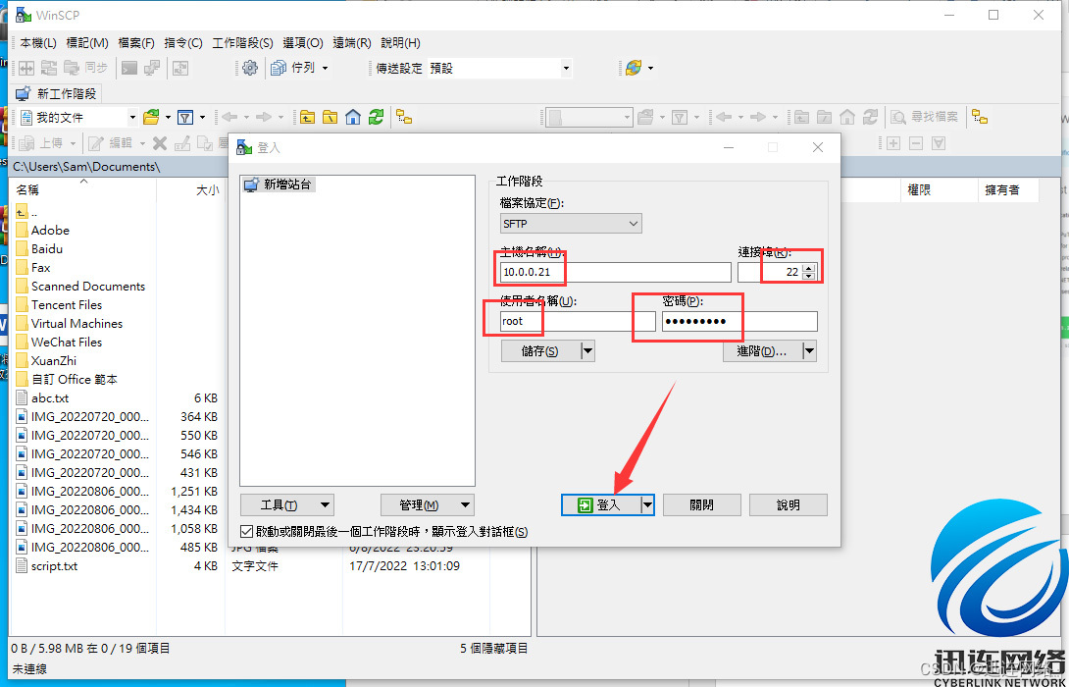Click the local back arrow icon
This screenshot has width=1069, height=687.
[229, 118]
